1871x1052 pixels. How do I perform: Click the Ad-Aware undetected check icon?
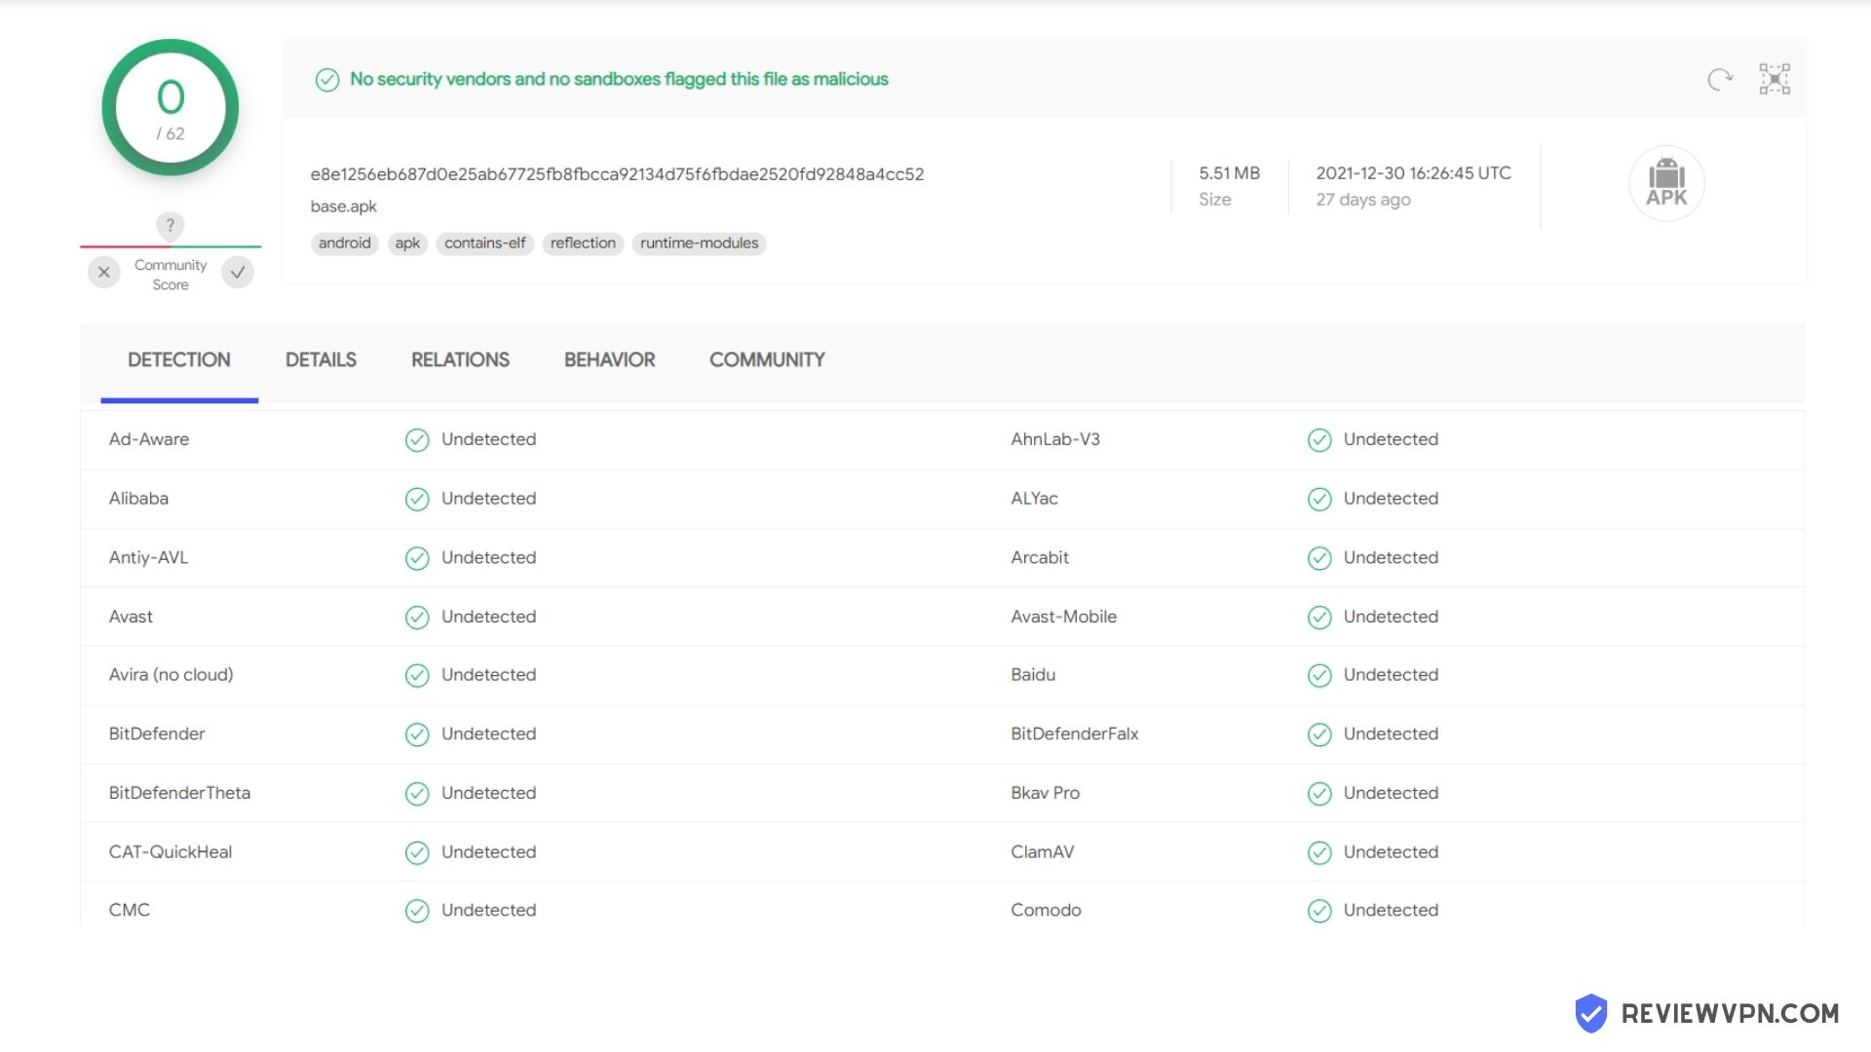(x=417, y=440)
